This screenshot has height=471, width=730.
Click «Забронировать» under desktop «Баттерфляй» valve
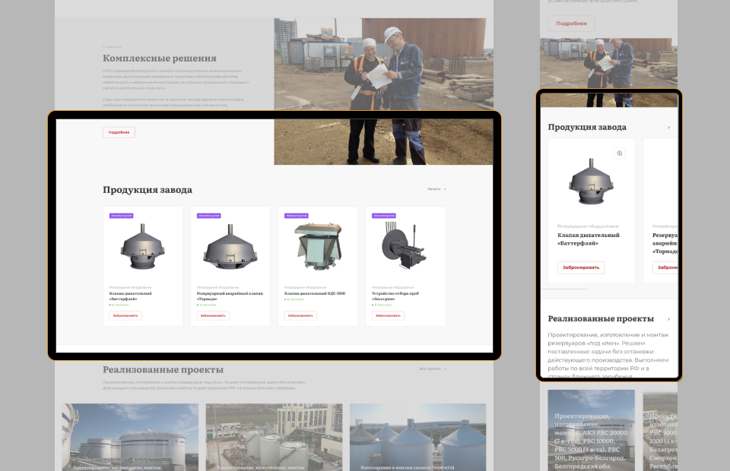click(125, 315)
